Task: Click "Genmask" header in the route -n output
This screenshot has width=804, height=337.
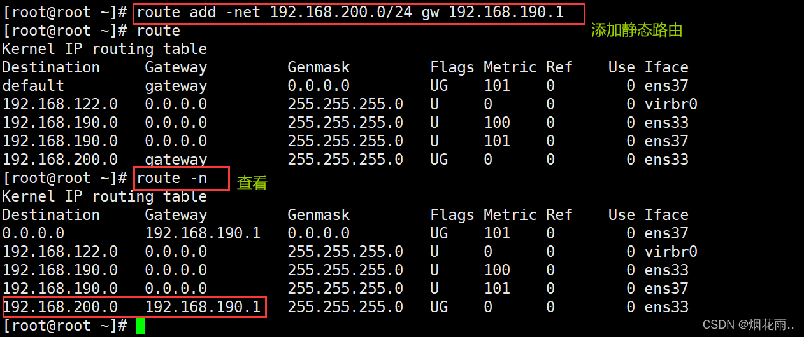Action: coord(319,215)
